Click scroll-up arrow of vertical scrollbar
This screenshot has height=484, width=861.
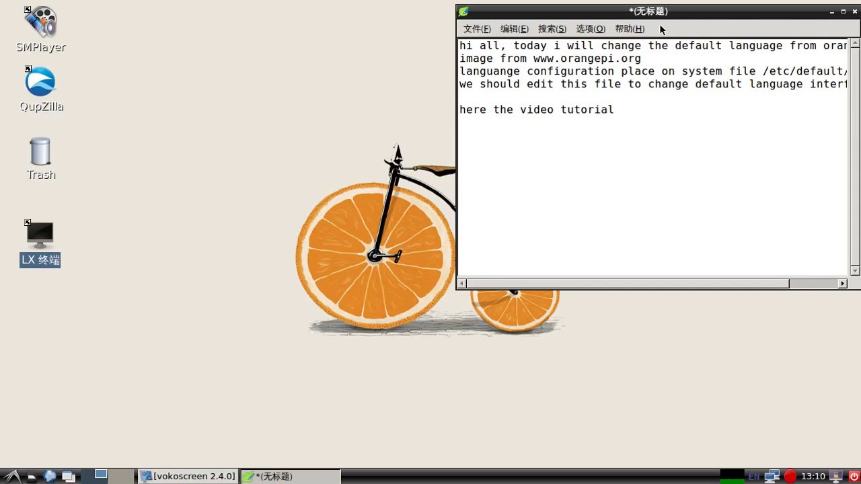855,43
